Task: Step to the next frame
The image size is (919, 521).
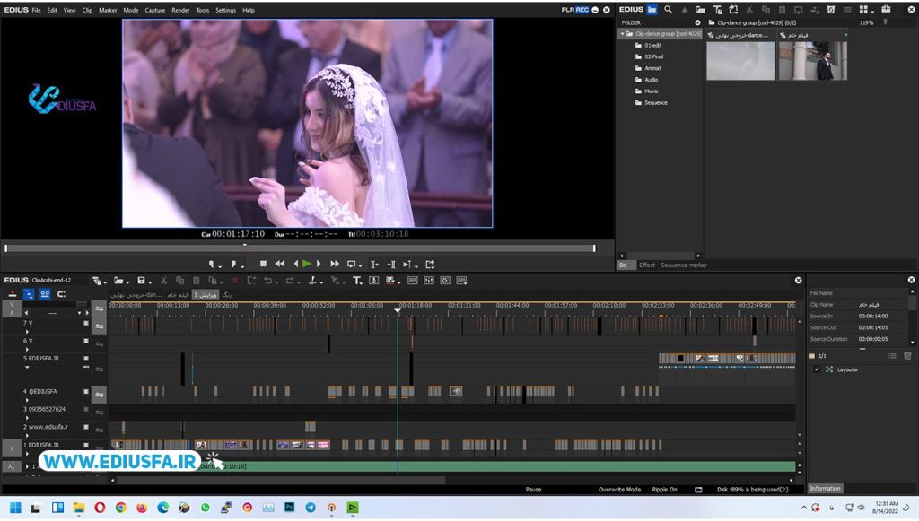Action: click(x=319, y=264)
